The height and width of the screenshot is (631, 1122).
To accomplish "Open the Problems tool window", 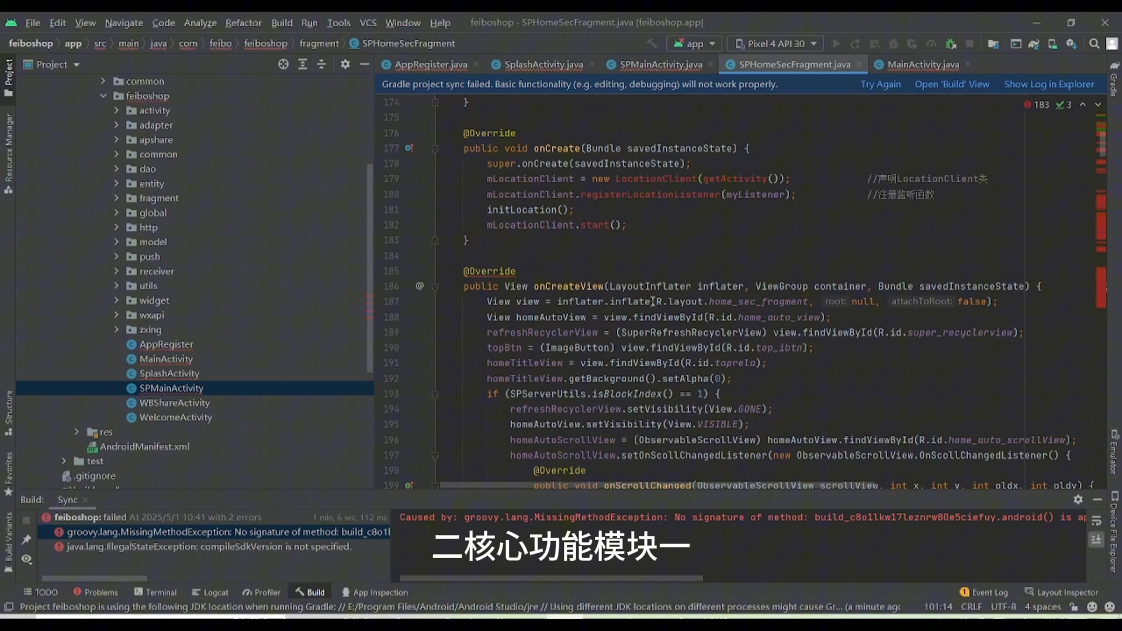I will 95,592.
